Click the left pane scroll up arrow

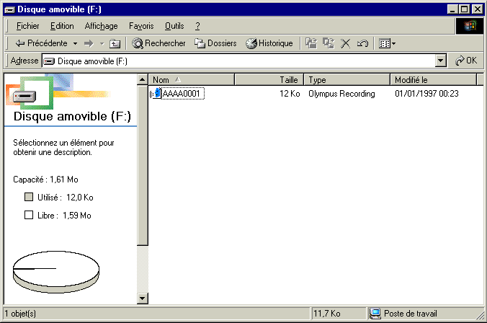click(142, 80)
